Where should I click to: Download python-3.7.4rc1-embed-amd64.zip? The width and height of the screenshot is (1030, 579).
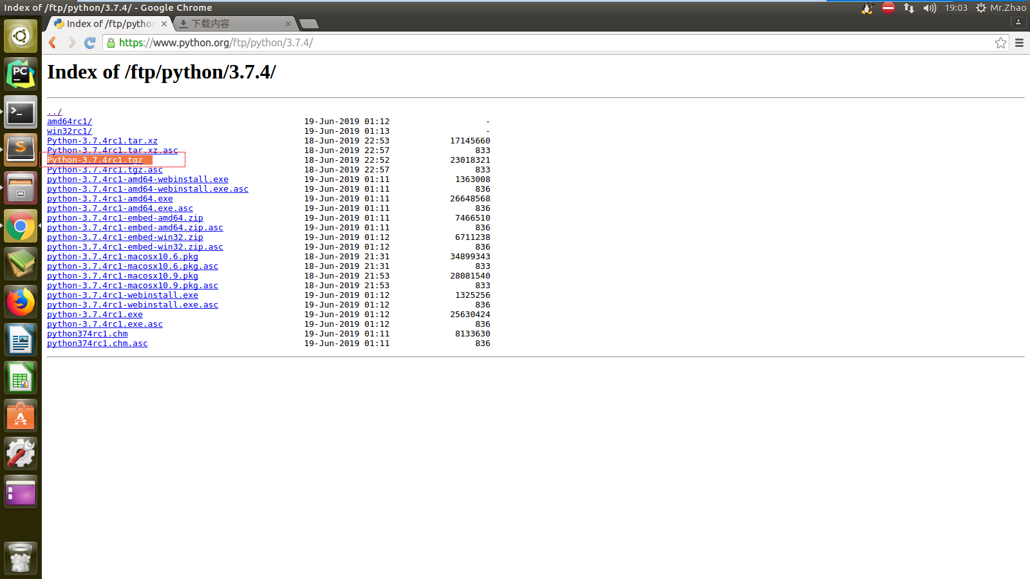(x=125, y=218)
